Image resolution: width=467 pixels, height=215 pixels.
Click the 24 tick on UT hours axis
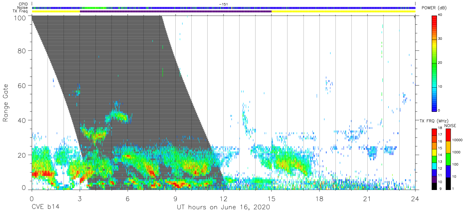(415, 198)
